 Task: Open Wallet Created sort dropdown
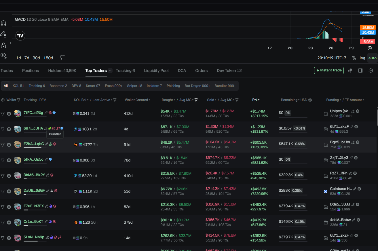(149, 100)
